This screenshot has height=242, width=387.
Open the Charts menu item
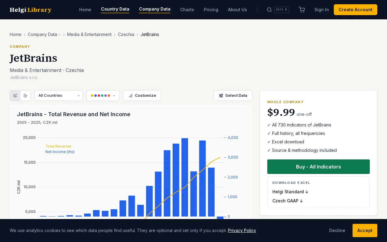pyautogui.click(x=187, y=10)
